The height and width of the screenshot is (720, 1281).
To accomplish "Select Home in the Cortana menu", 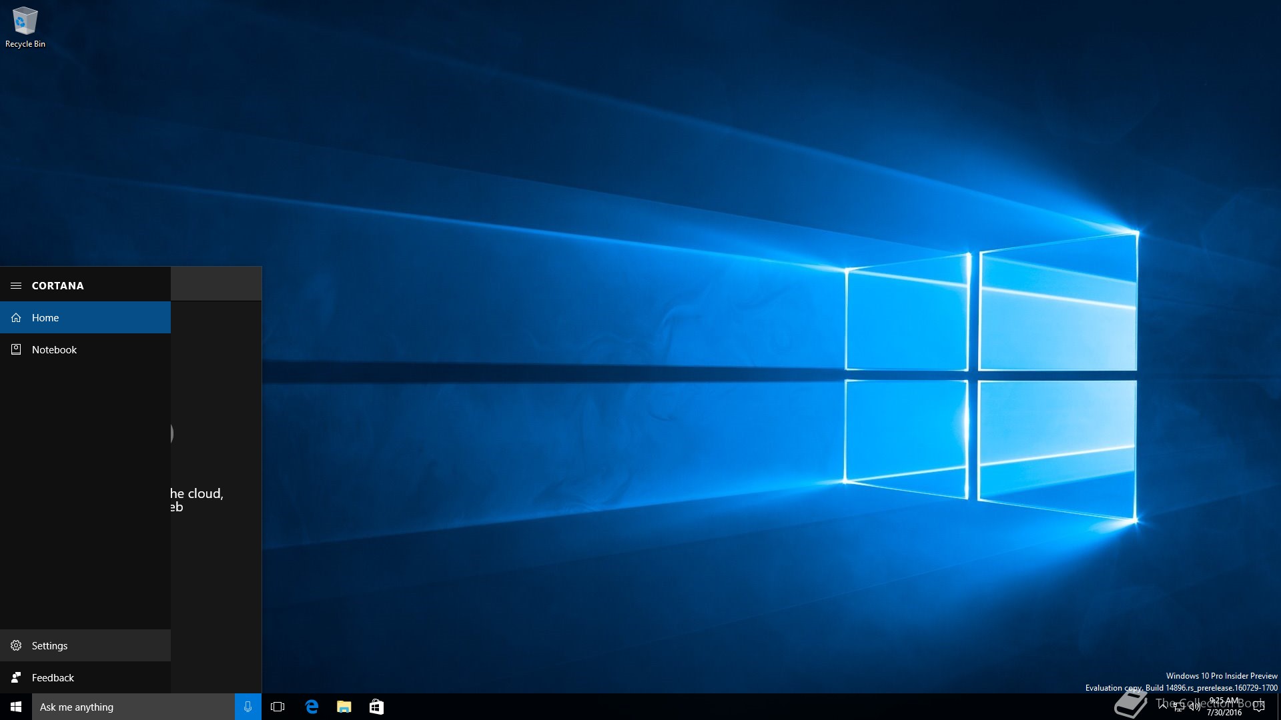I will 85,317.
